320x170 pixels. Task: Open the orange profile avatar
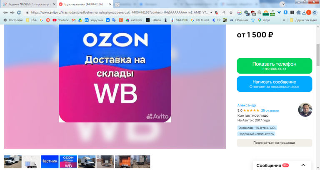pyautogui.click(x=309, y=12)
